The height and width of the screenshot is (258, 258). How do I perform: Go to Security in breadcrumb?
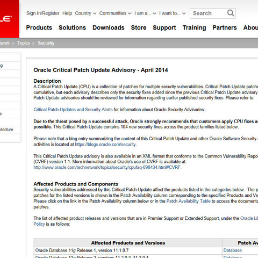coord(46,43)
